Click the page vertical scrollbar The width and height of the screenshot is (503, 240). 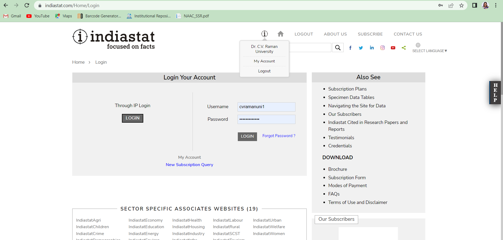click(502, 58)
